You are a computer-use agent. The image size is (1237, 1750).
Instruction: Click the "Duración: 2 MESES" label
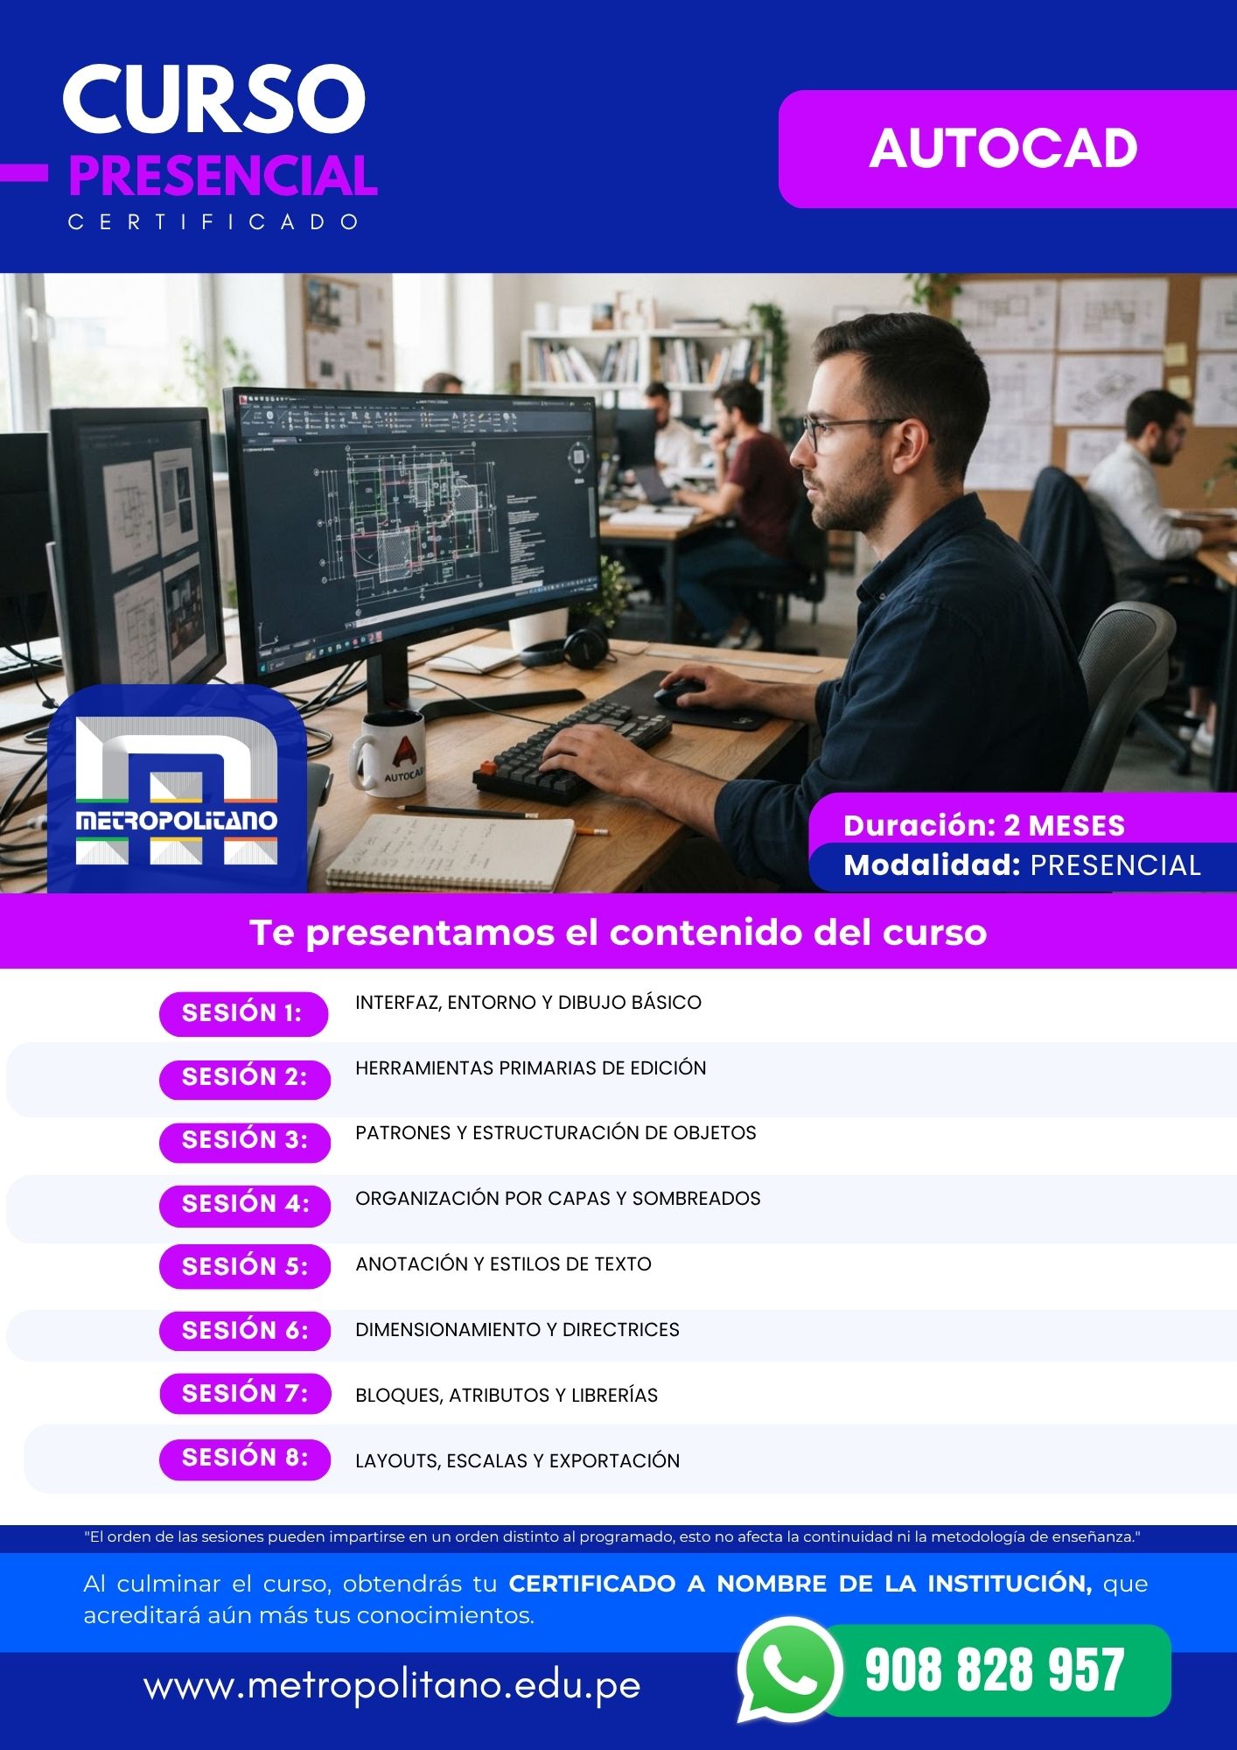984,825
